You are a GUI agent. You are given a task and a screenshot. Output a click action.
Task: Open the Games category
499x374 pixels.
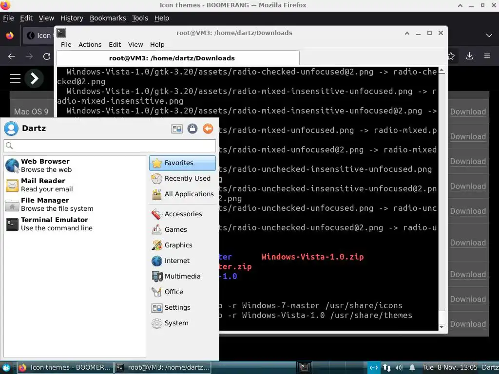(x=182, y=230)
